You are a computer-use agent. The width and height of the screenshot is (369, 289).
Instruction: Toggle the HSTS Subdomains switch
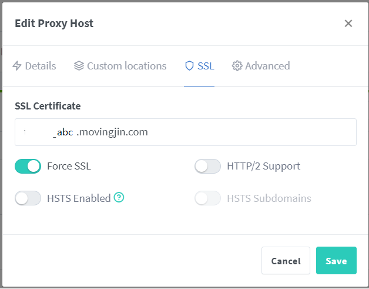207,198
